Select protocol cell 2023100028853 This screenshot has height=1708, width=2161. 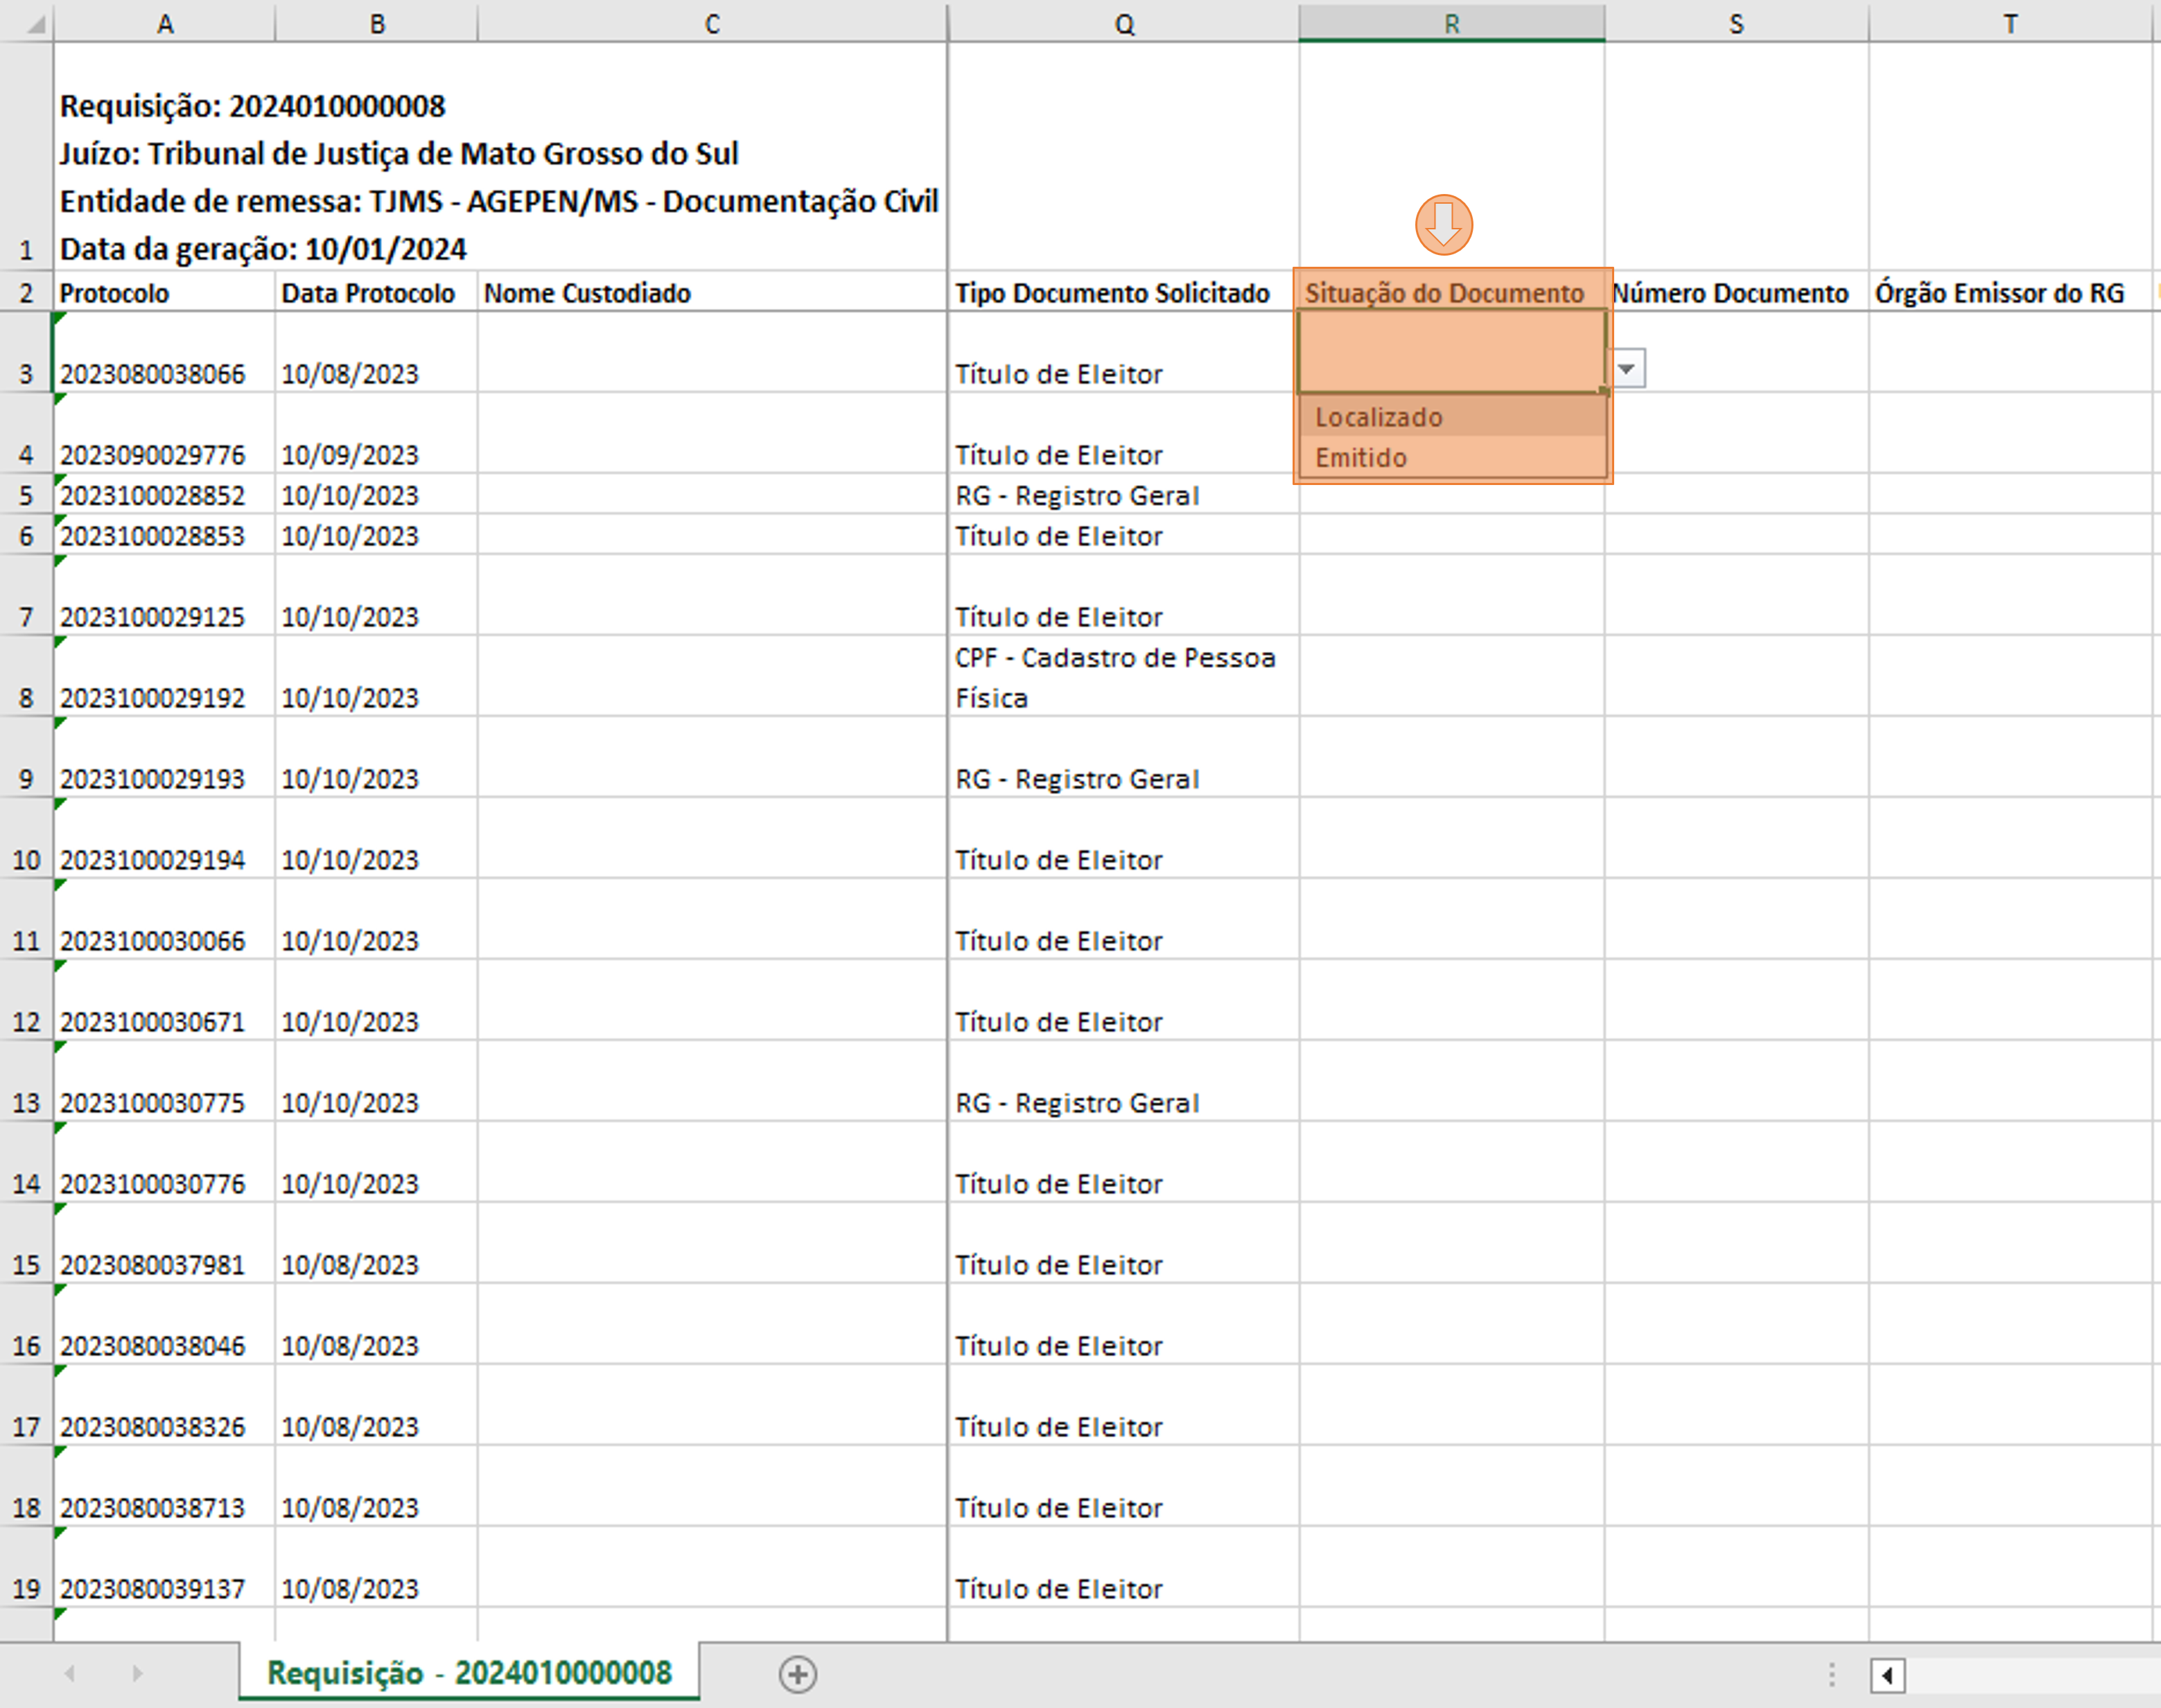165,535
